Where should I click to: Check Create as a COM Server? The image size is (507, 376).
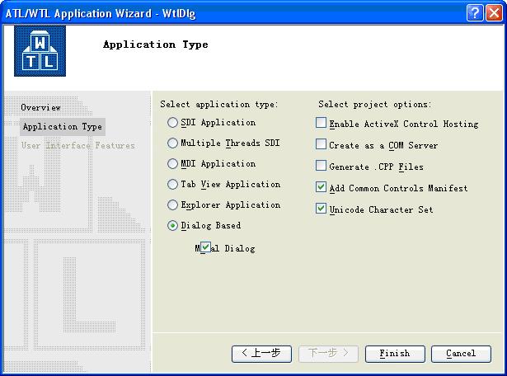click(322, 145)
